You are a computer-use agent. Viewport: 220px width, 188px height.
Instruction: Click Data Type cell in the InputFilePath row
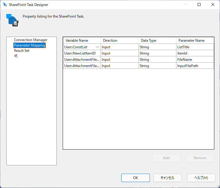[157, 66]
